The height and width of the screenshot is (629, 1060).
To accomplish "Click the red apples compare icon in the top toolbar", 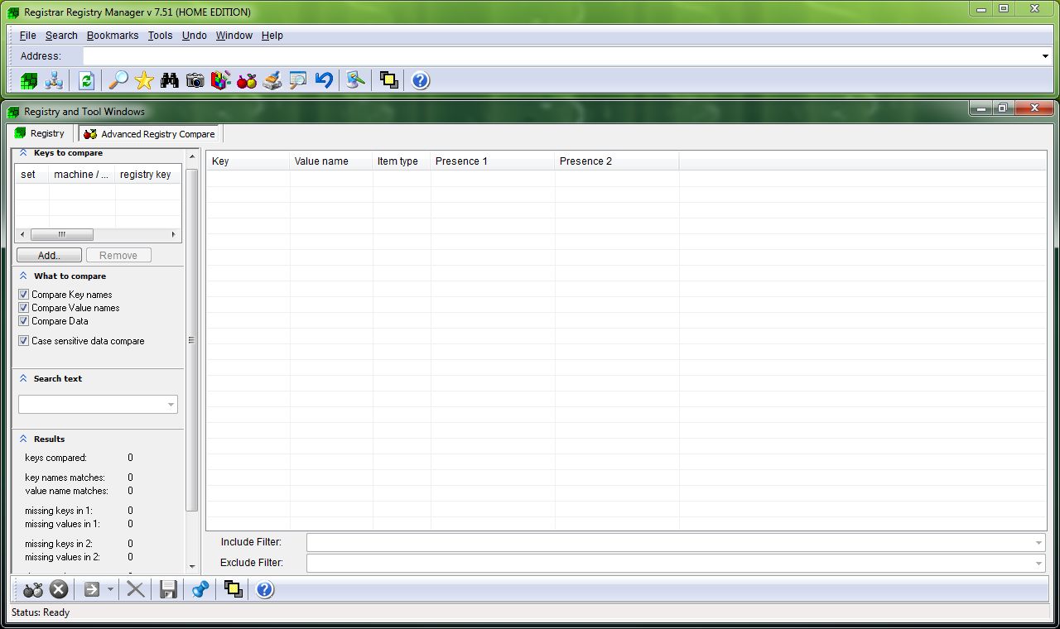I will [x=247, y=80].
